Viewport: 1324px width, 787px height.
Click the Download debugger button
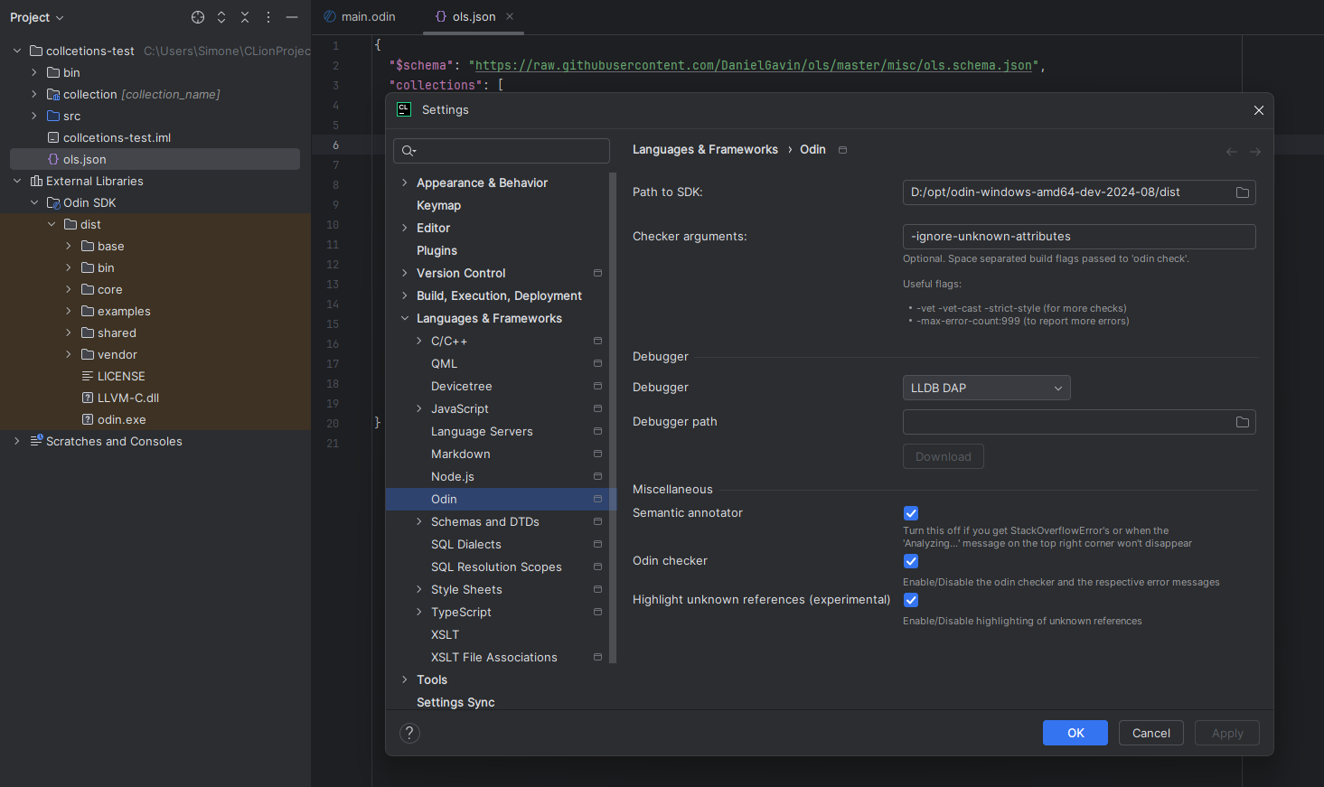[x=944, y=456]
